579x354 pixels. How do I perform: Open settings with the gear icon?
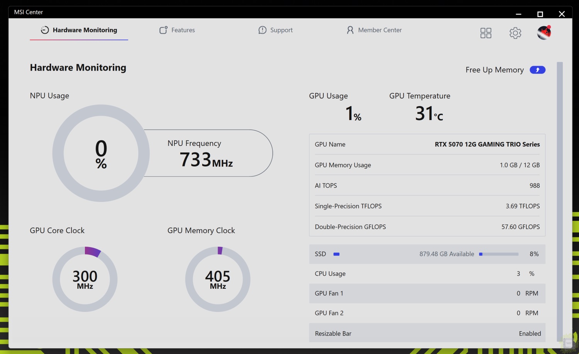coord(515,33)
